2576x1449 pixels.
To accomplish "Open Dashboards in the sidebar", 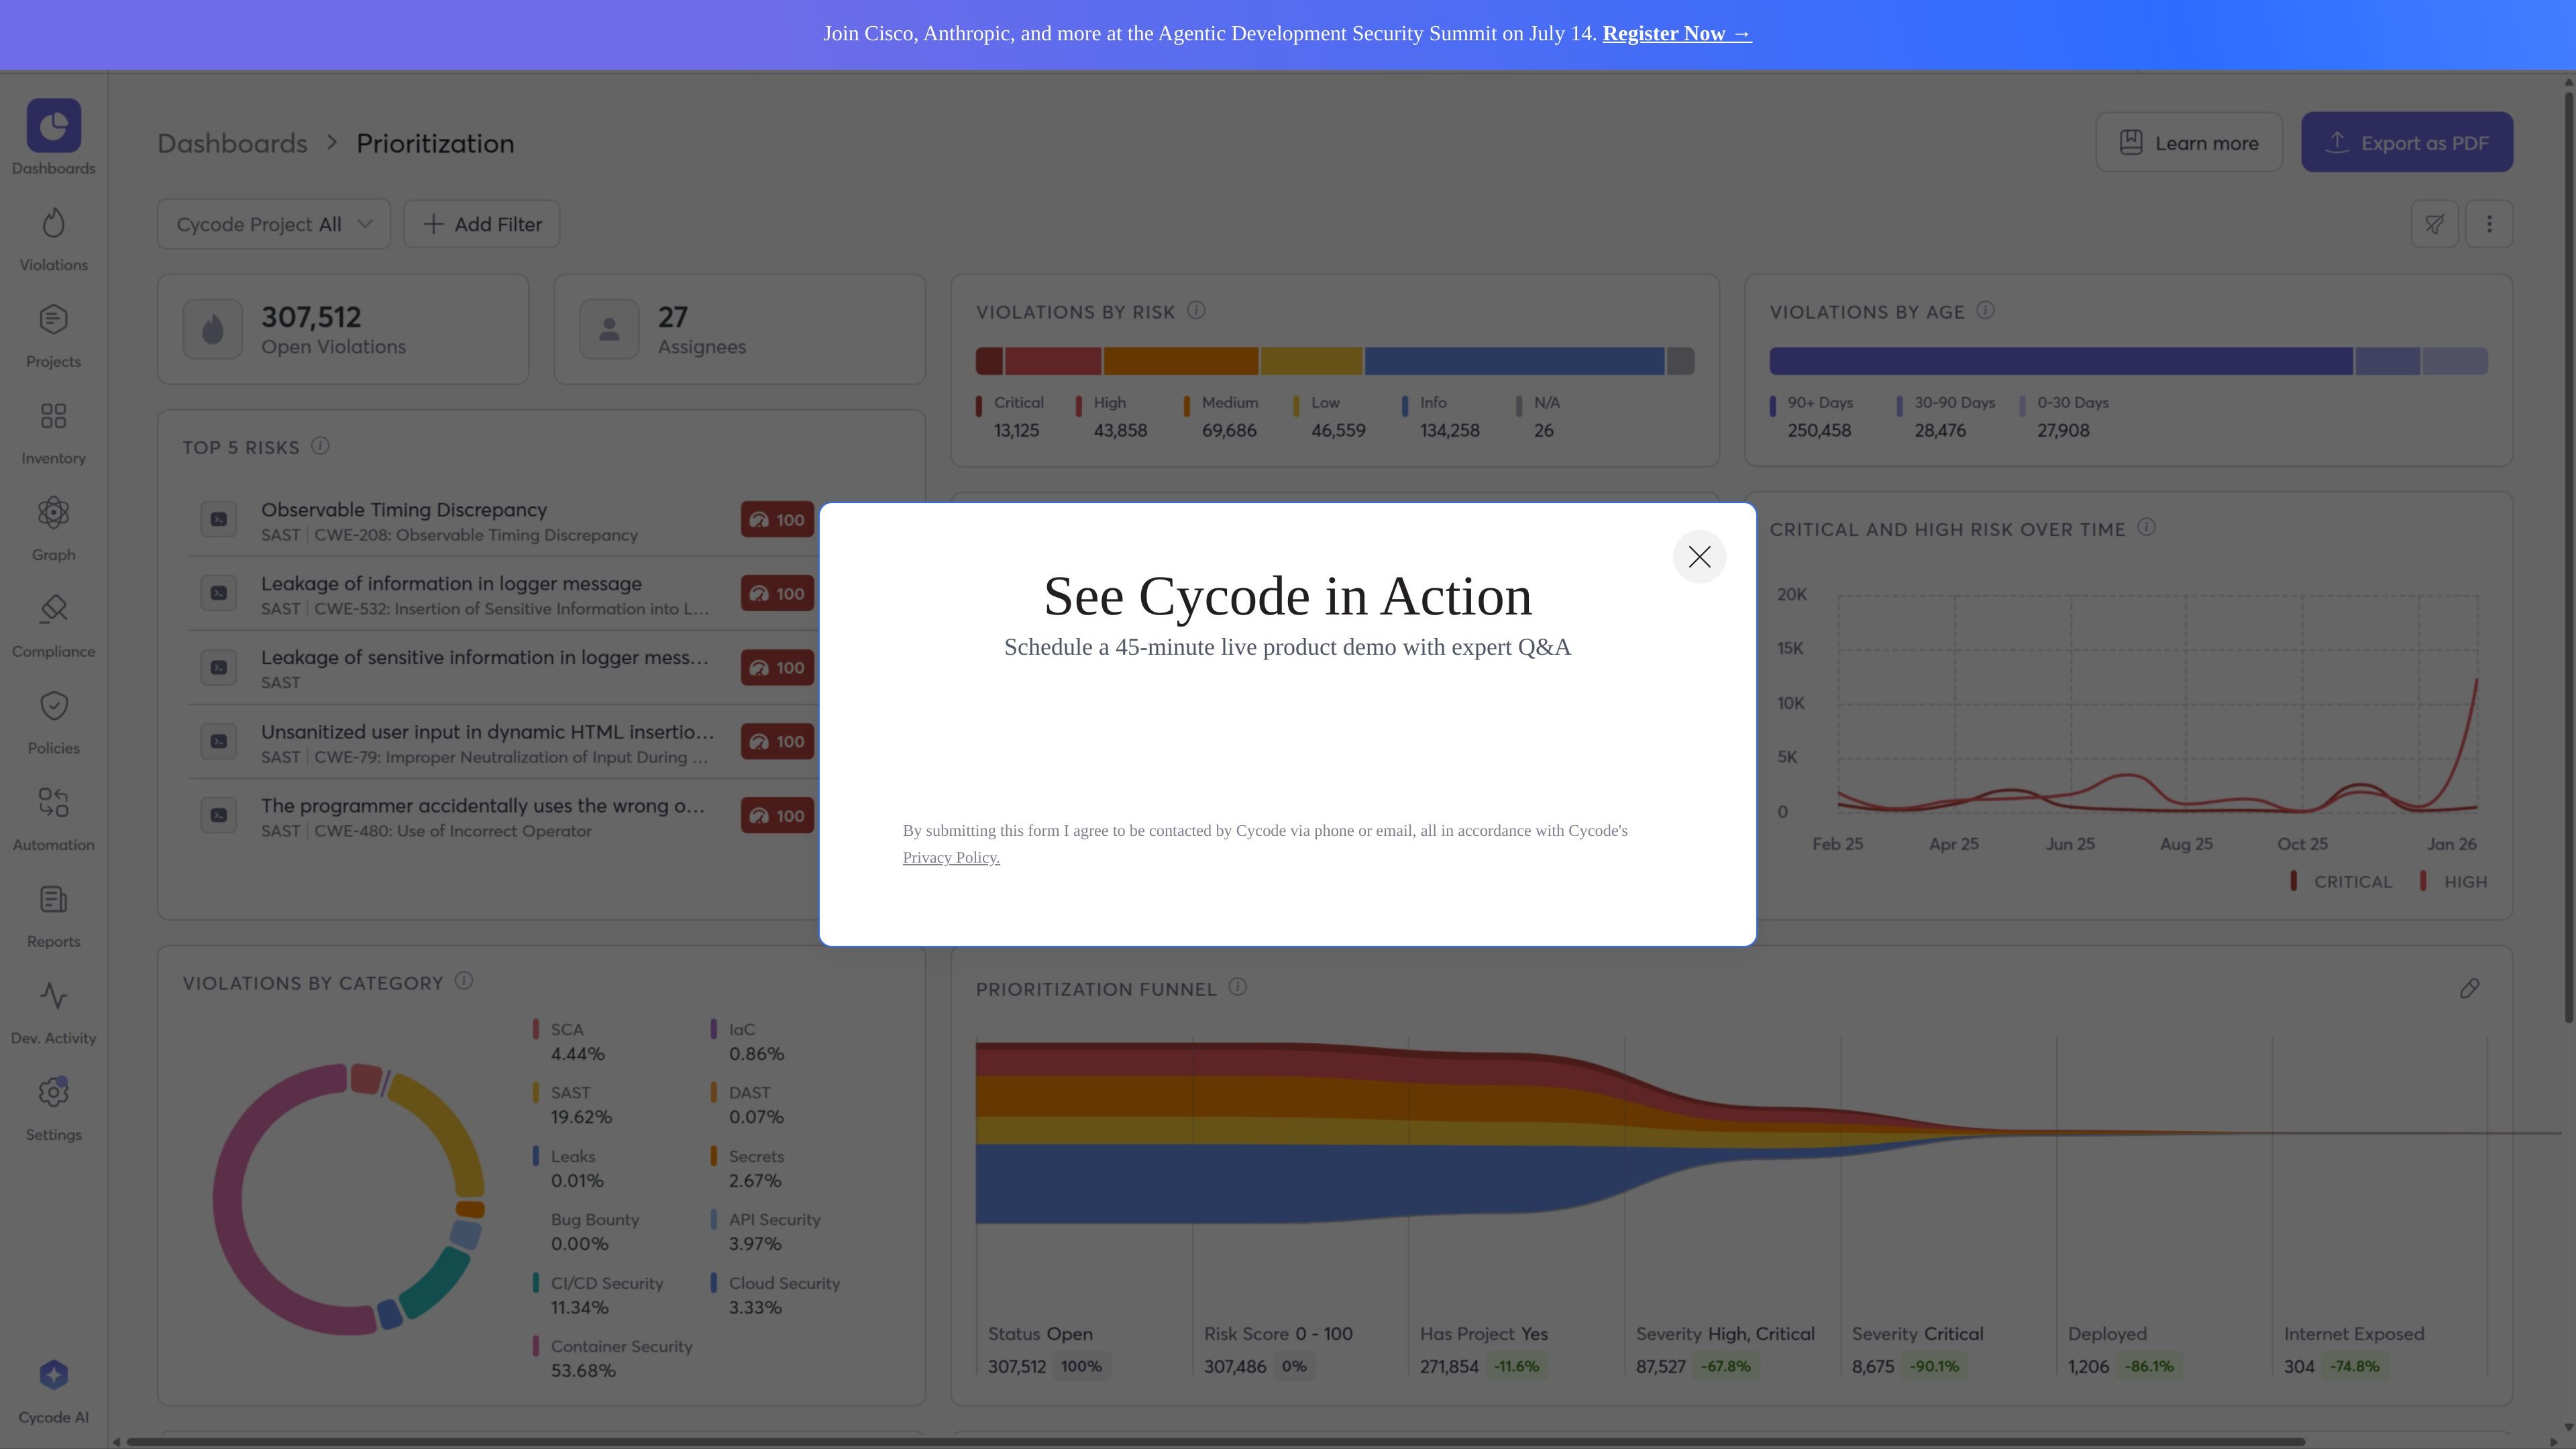I will coord(54,138).
